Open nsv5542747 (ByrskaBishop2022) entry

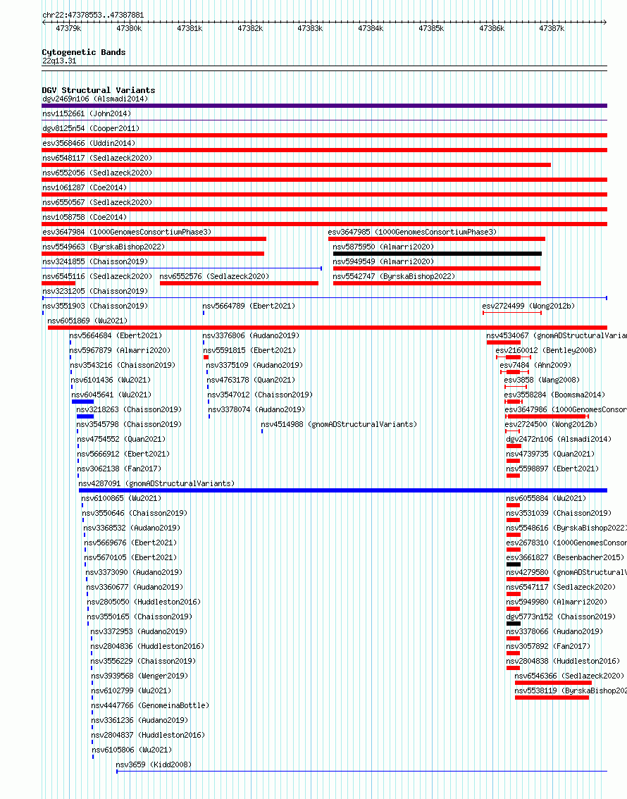395,276
